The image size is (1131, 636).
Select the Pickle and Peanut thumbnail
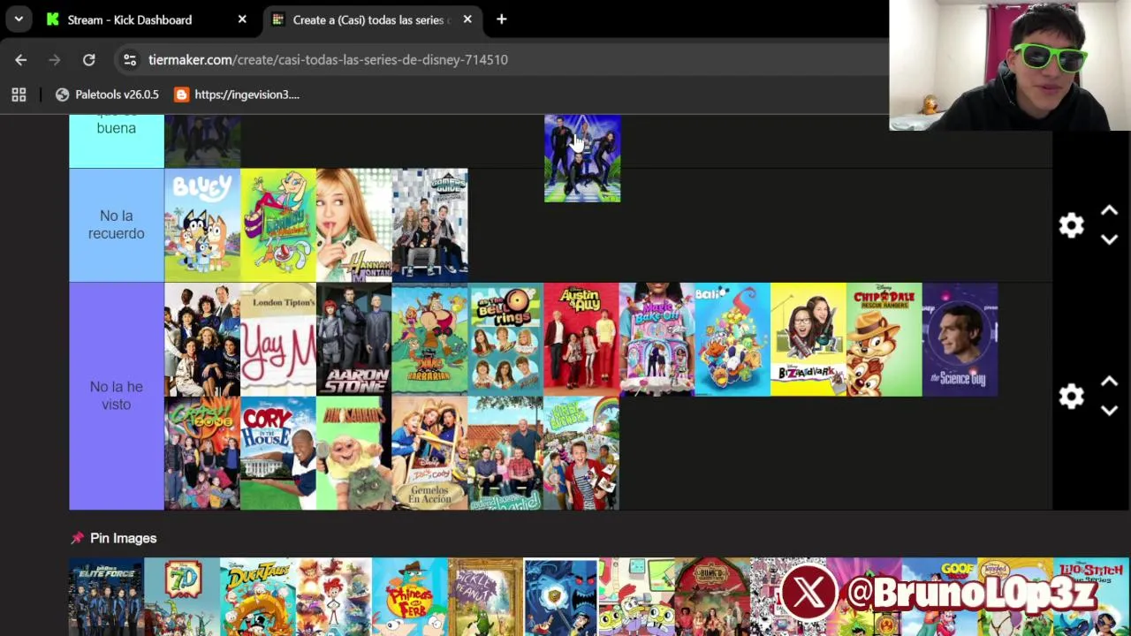(486, 597)
